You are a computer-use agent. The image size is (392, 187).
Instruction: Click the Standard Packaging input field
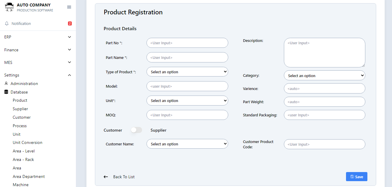point(325,115)
